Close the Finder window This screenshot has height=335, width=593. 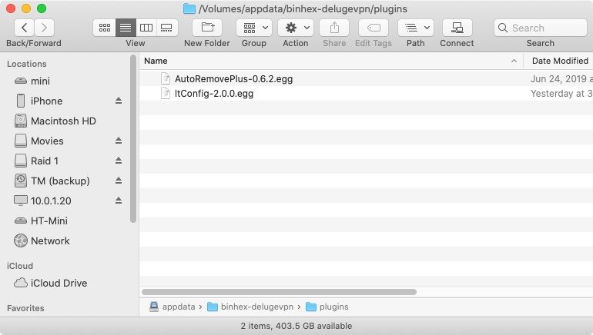[x=11, y=8]
